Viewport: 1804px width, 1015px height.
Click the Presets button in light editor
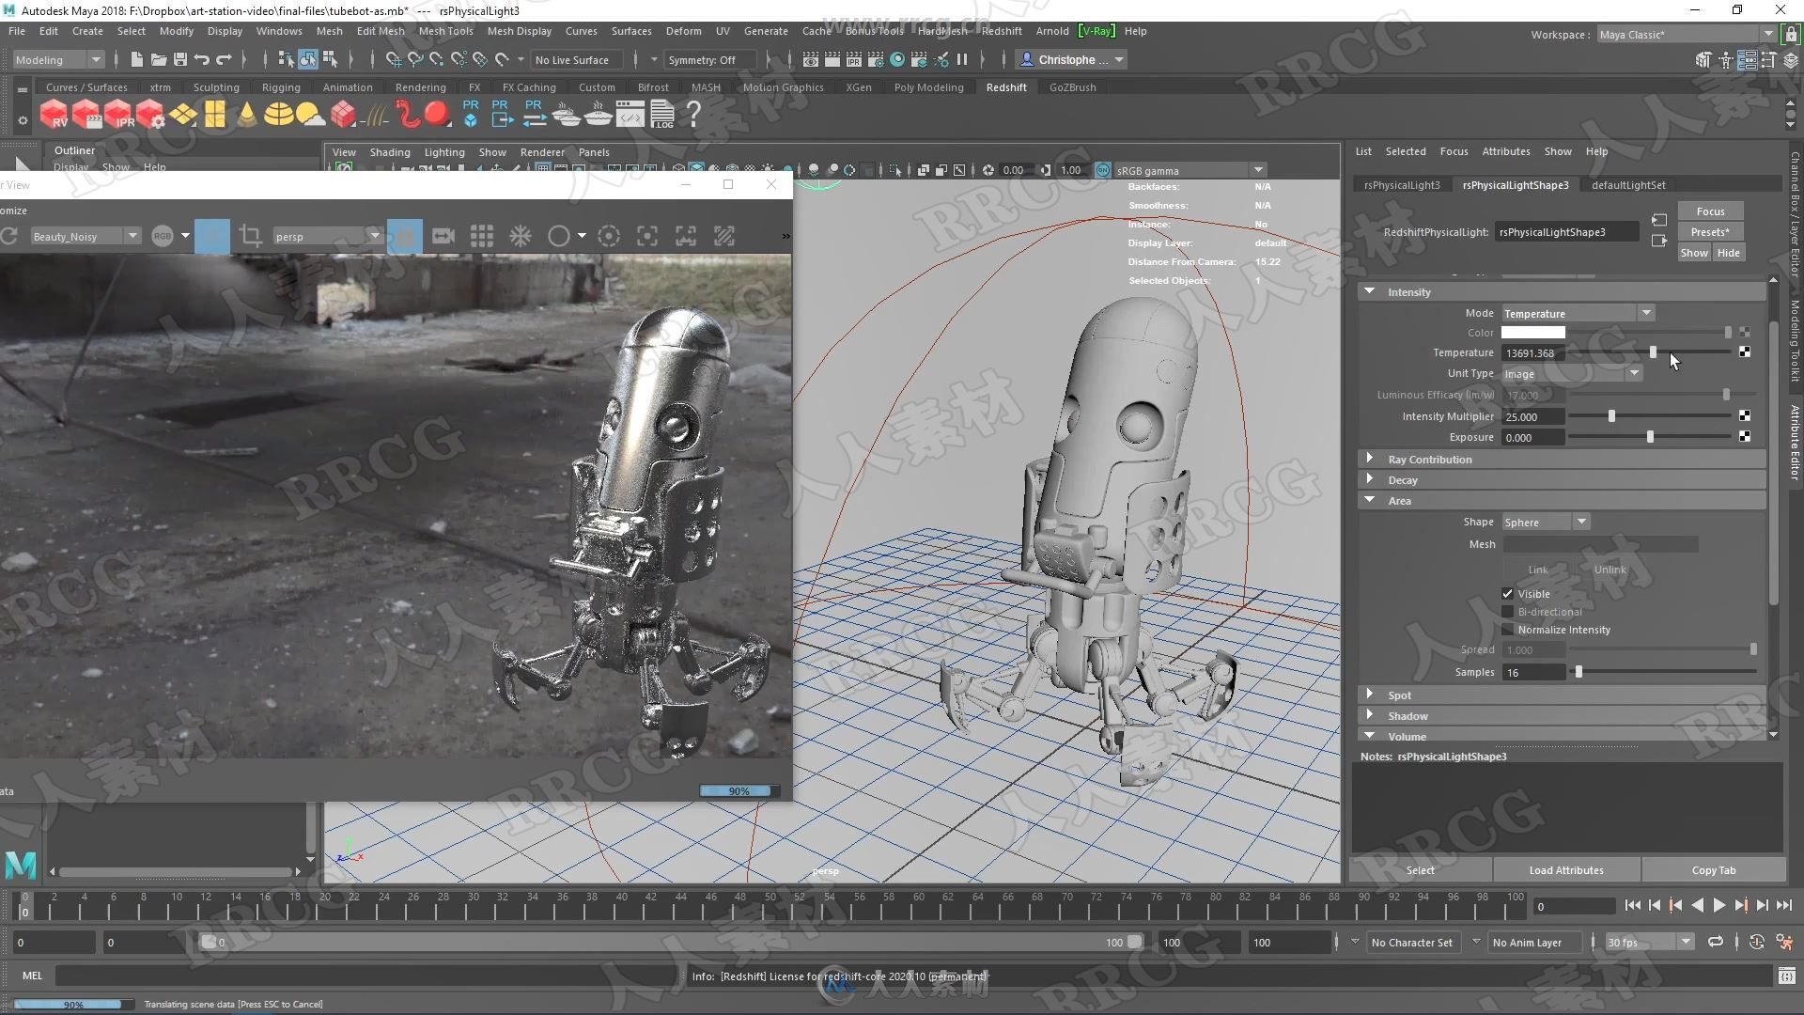point(1710,232)
